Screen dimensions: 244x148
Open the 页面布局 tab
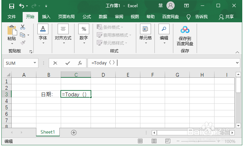[x=67, y=17]
